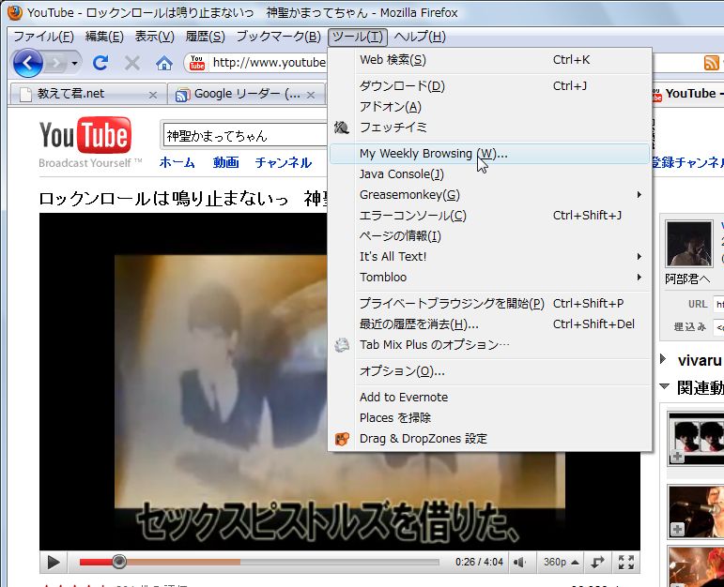Open the ブックマーク(B) menu
Viewport: 724px width, 587px height.
(x=279, y=37)
